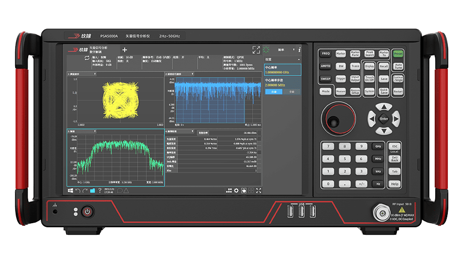Open the info "i" icon in side panel
Image resolution: width=471 pixels, height=264 pixels.
[299, 50]
